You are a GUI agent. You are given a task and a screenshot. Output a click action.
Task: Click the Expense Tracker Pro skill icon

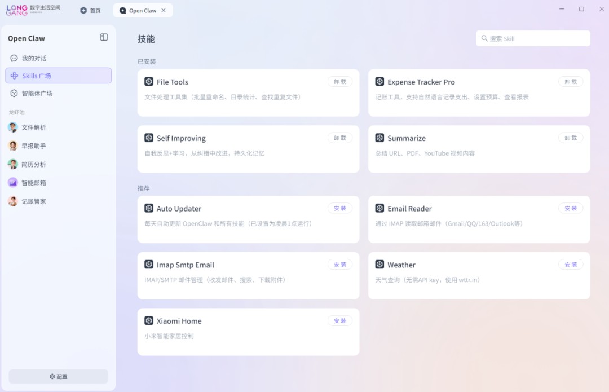tap(379, 82)
